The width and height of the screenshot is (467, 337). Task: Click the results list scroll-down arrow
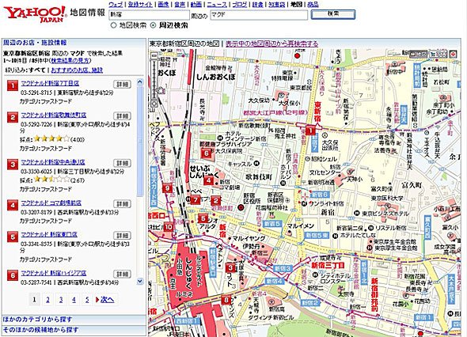[x=140, y=281]
